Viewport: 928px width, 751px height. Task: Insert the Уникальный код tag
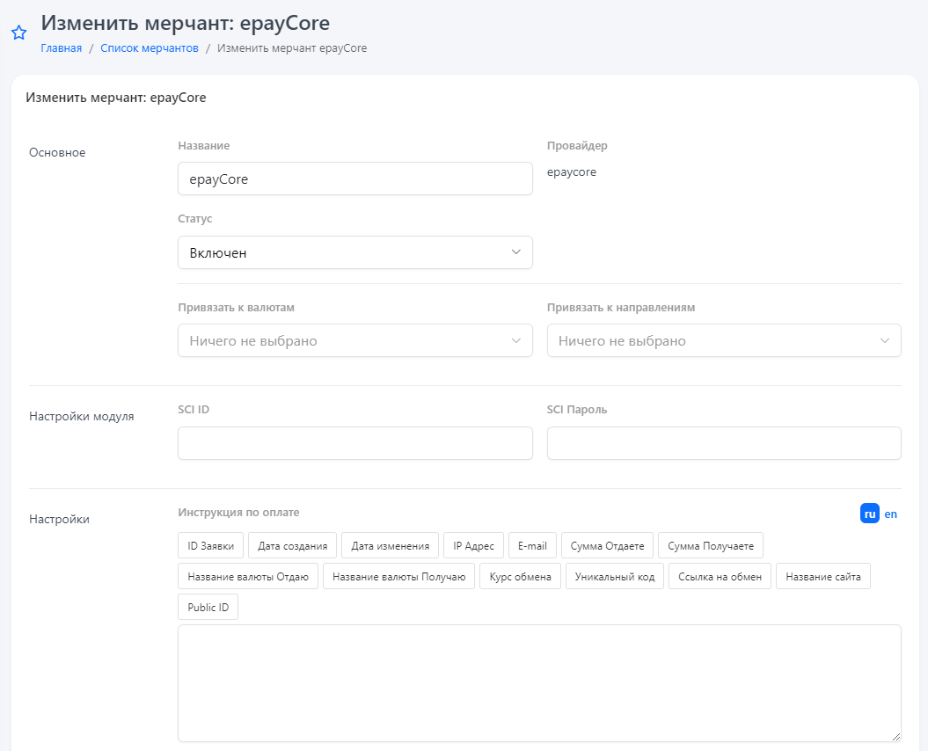615,577
